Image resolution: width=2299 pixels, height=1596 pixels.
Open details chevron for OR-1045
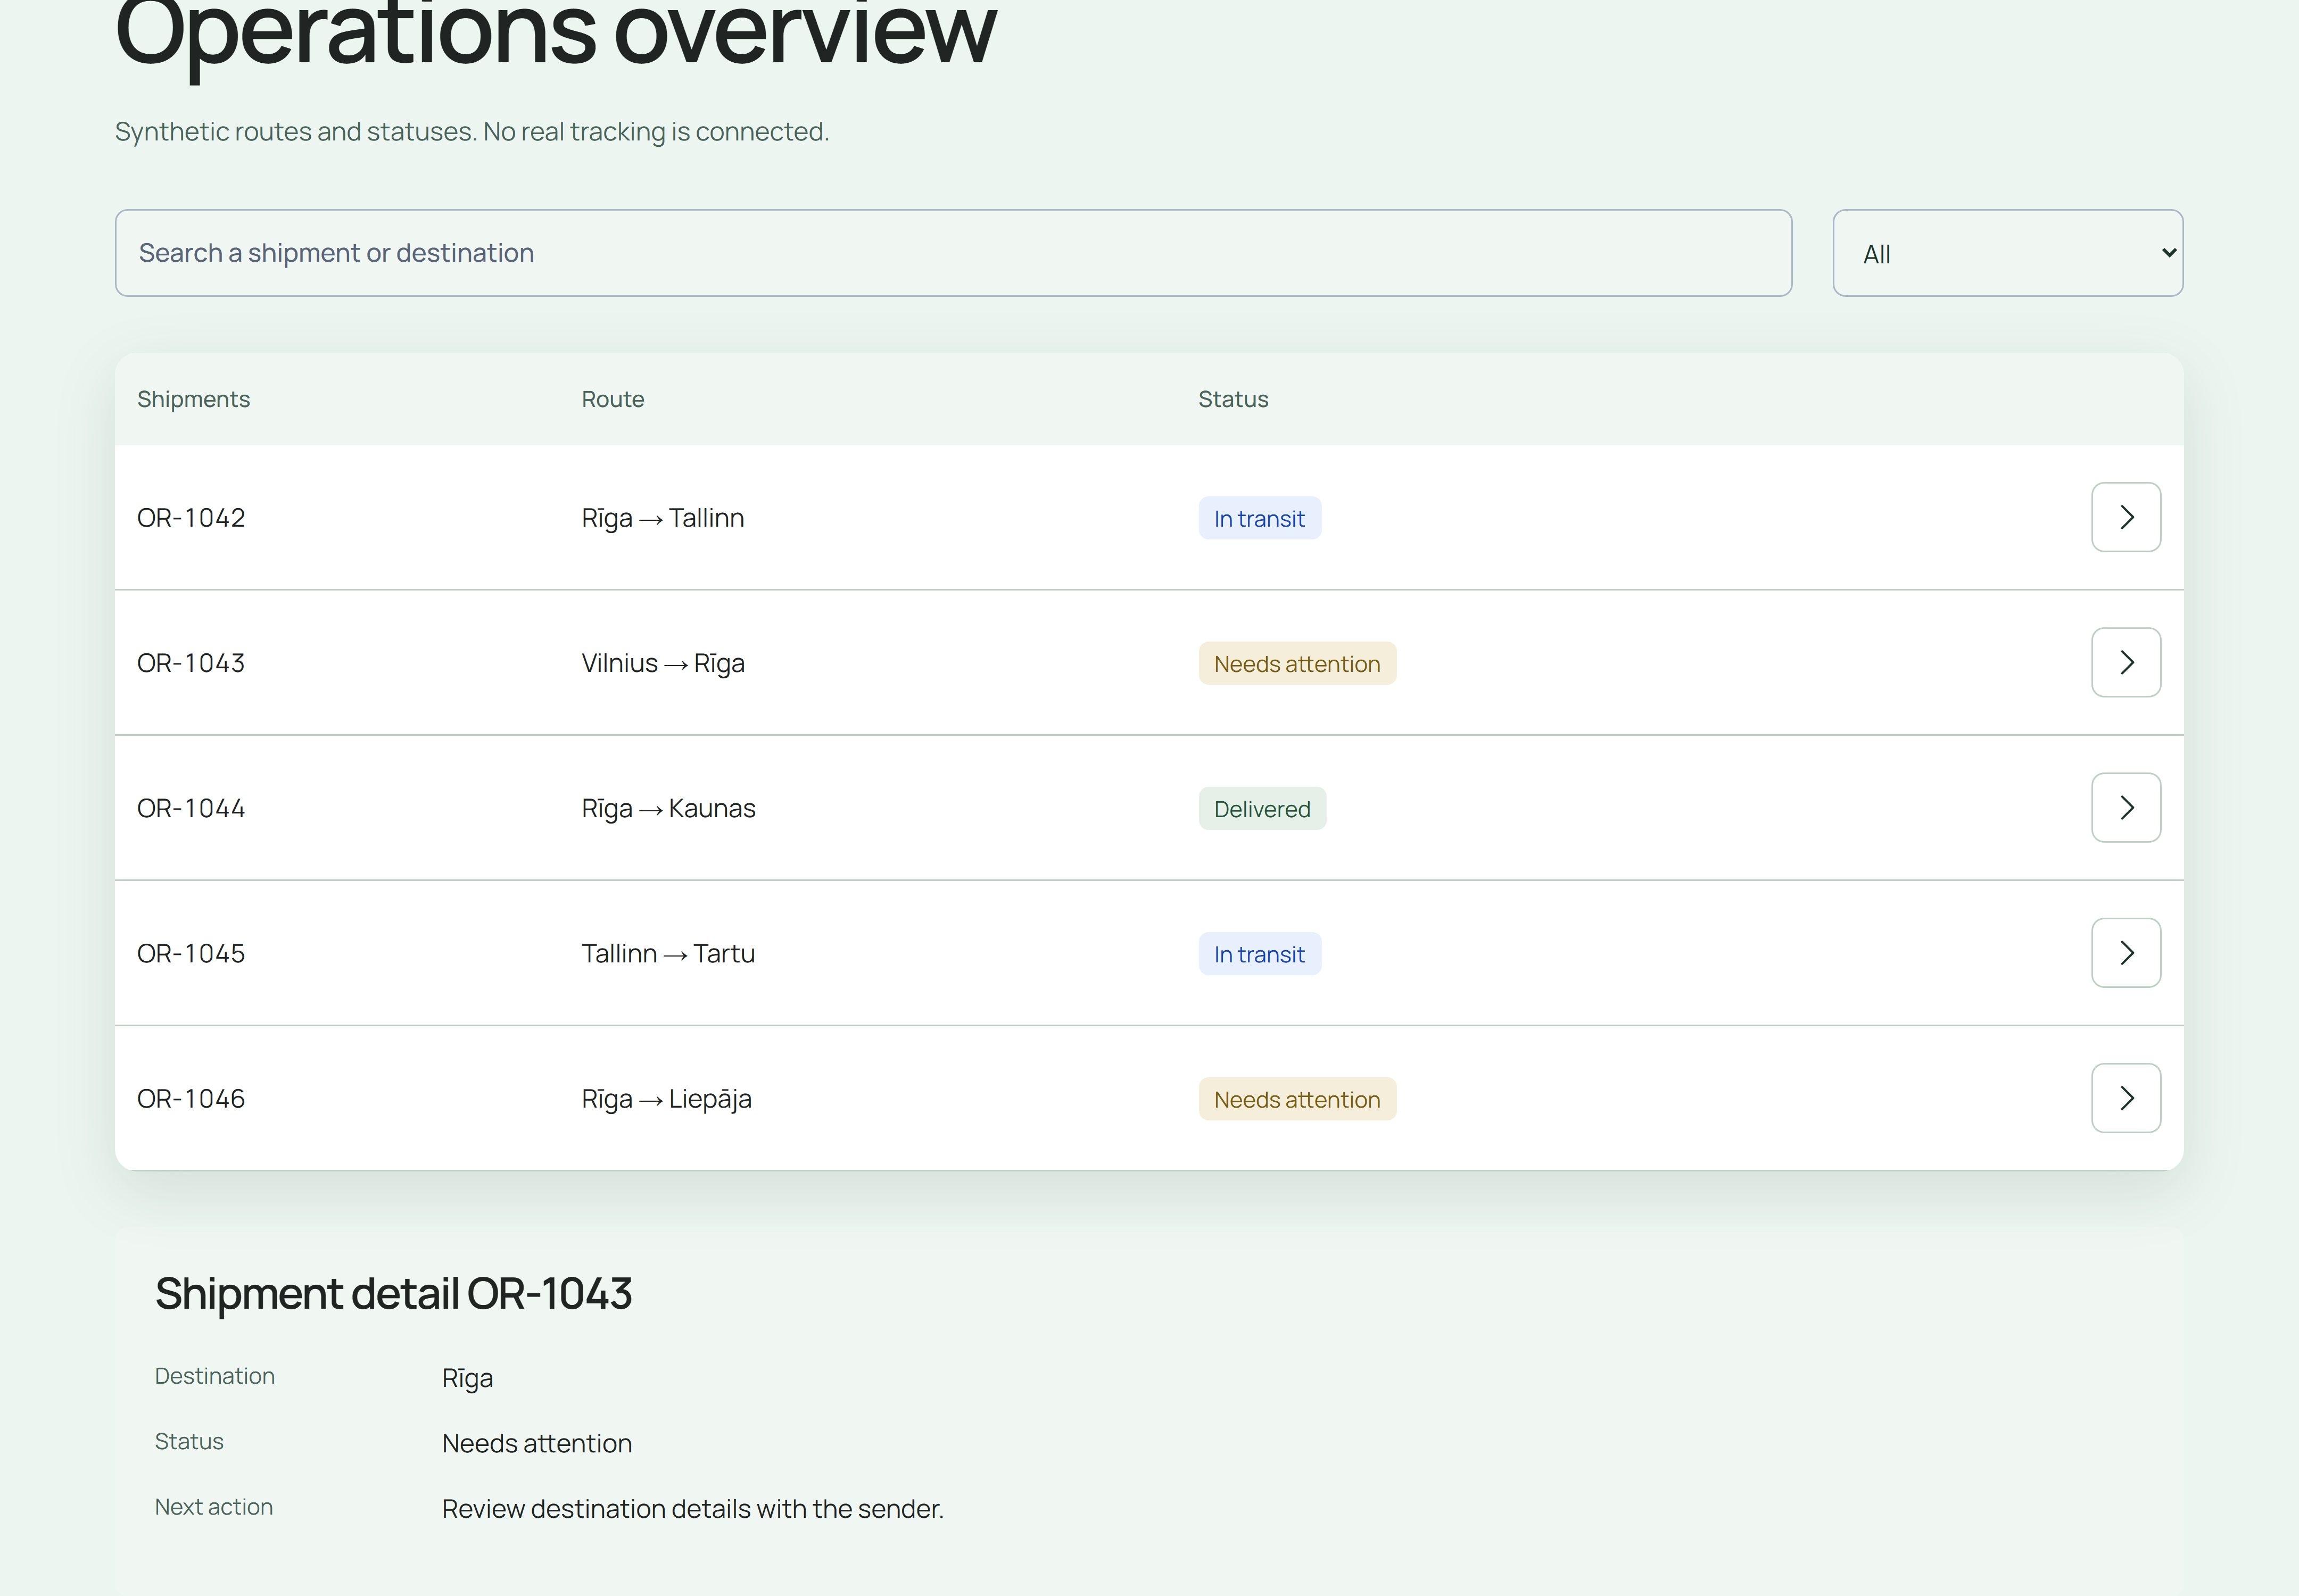coord(2126,952)
